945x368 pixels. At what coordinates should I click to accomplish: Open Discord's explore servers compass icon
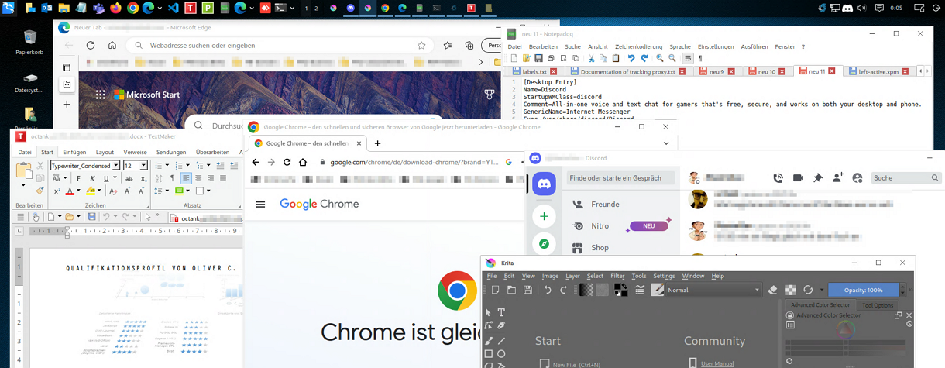click(x=545, y=244)
